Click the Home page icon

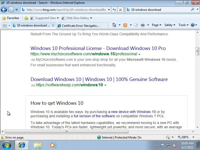(114, 25)
